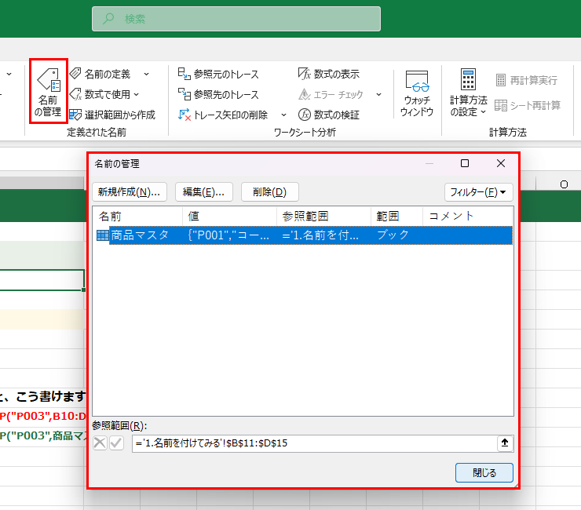
Task: Click the 閉じる close button
Action: [484, 472]
